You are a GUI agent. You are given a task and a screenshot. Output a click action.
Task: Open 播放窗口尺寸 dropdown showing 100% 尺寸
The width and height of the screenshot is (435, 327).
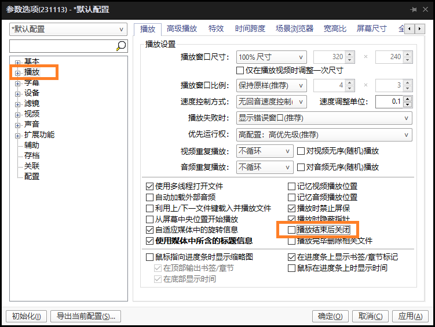271,57
